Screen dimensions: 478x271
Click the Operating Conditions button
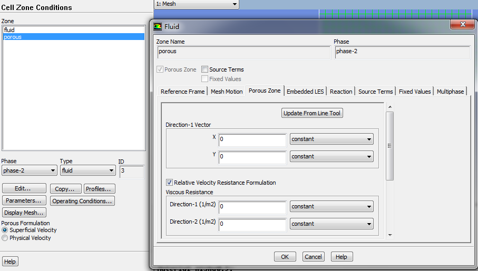(82, 201)
